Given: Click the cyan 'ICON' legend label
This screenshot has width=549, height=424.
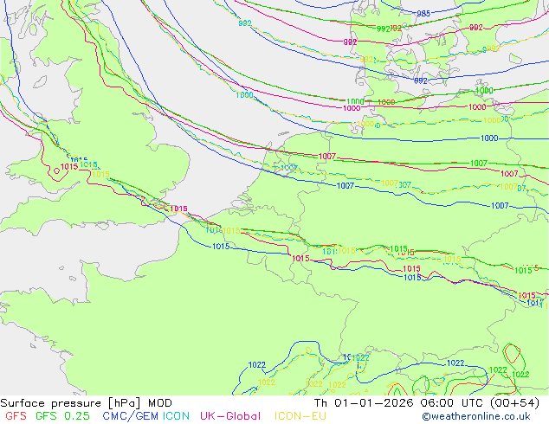Looking at the screenshot, I should 176,416.
